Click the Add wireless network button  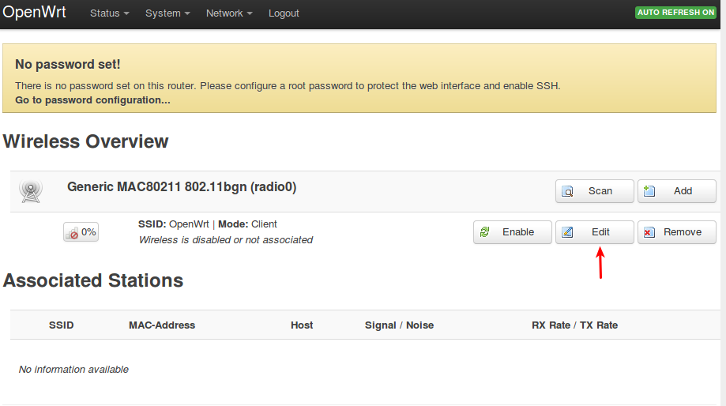[x=676, y=191]
